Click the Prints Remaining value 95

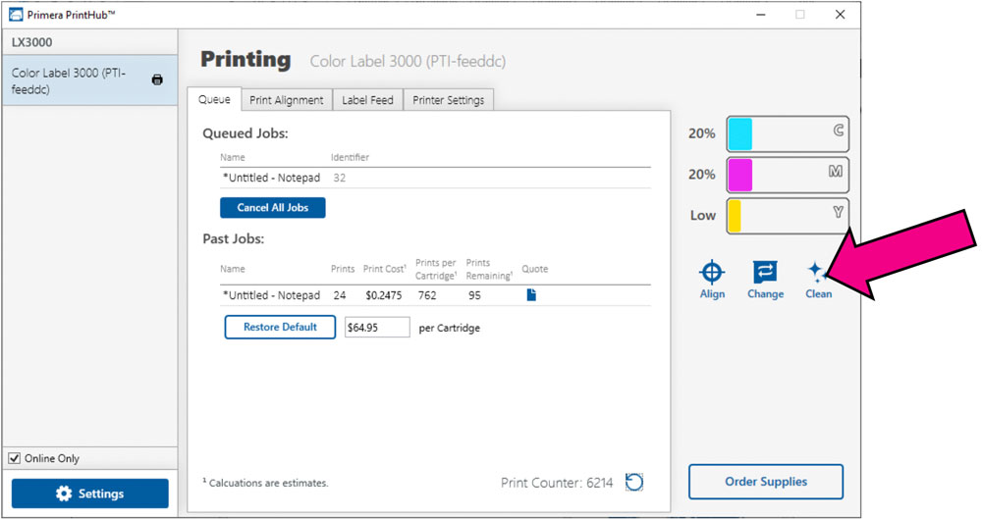point(474,295)
